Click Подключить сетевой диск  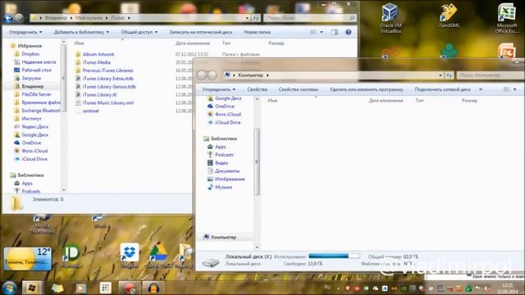tap(442, 89)
